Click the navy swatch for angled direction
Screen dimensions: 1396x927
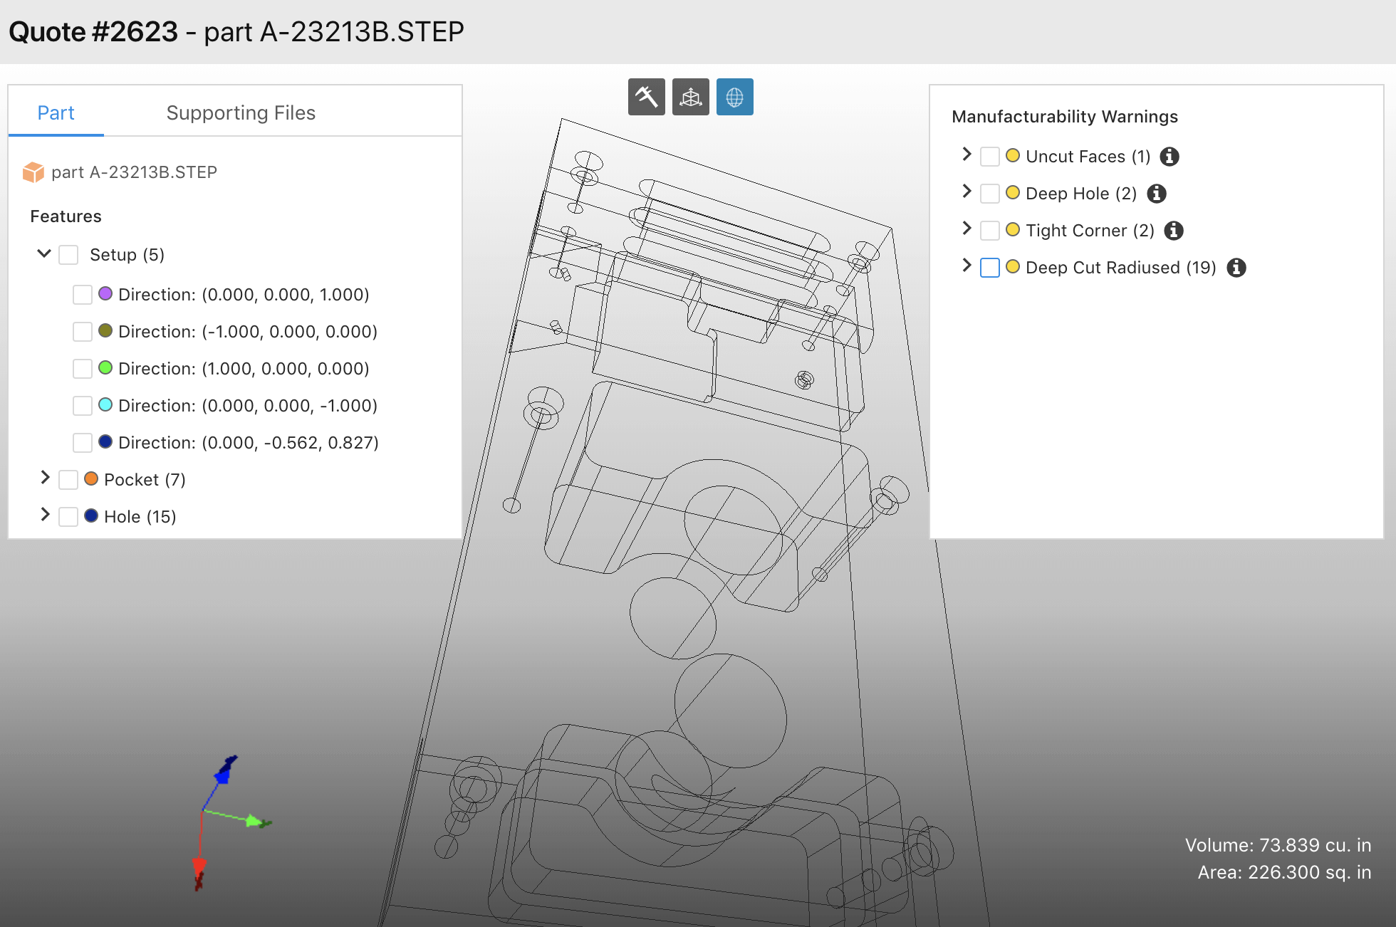coord(105,441)
